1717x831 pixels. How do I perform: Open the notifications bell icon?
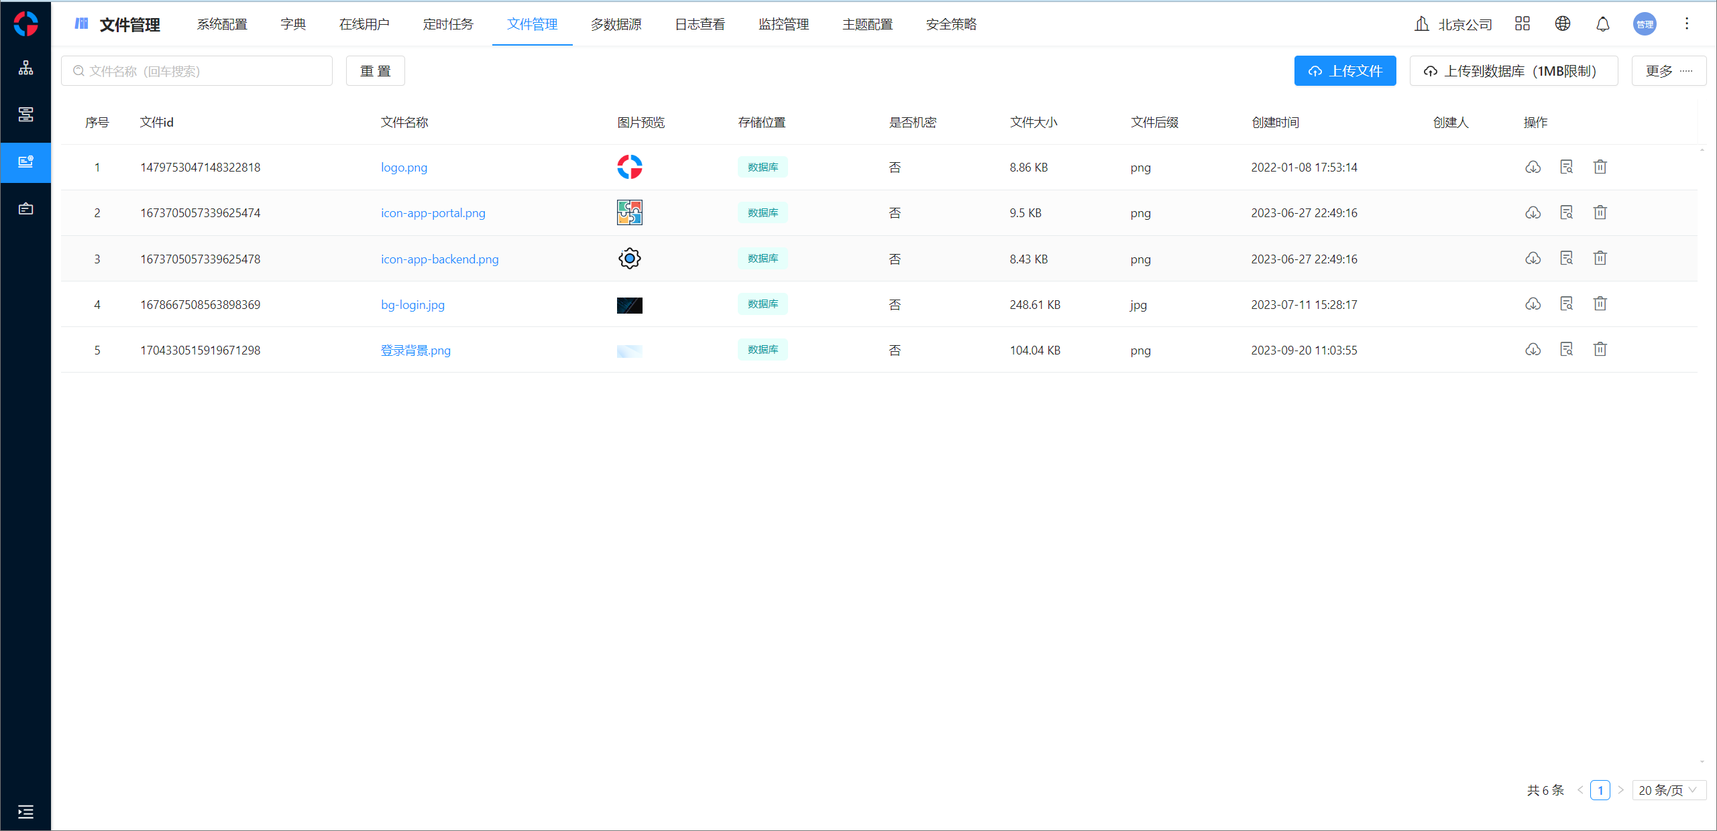pos(1602,24)
